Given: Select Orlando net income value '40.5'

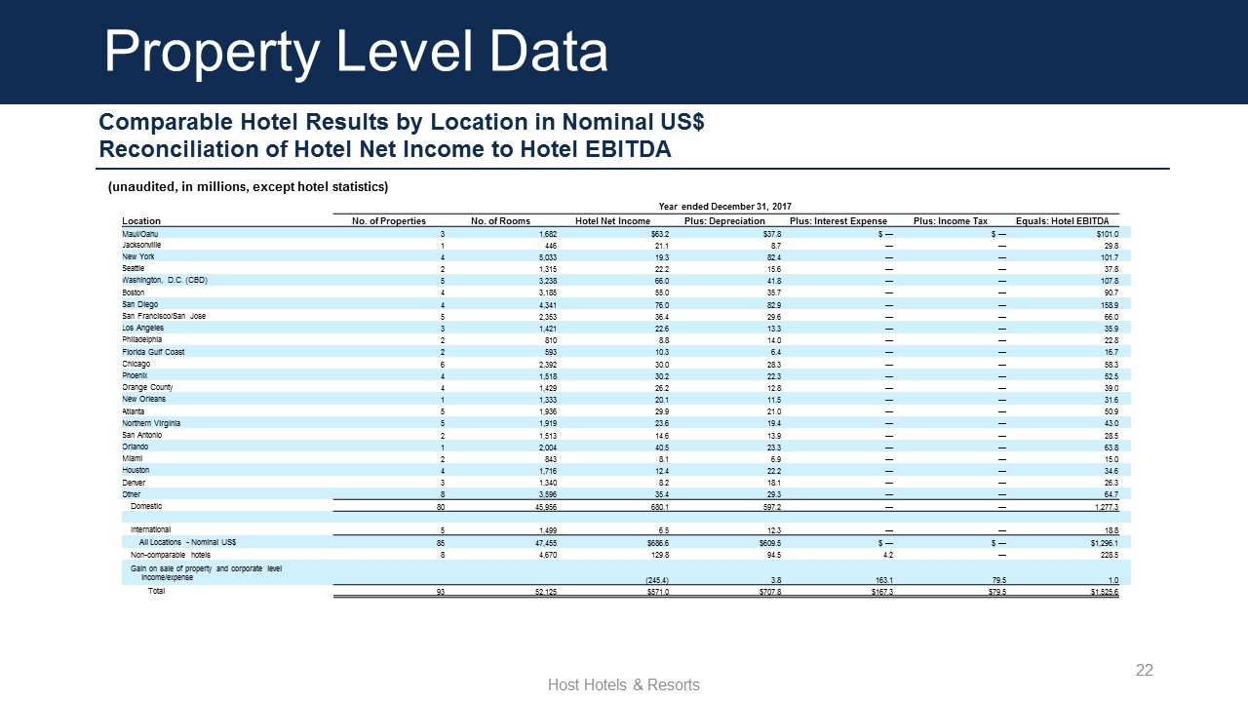Looking at the screenshot, I should click(x=660, y=447).
